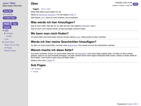Switch to the Tags tab

[x=15, y=24]
